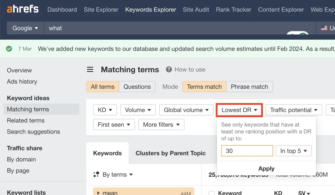Click the US flag country selector
This screenshot has height=195, width=335.
click(x=324, y=28)
